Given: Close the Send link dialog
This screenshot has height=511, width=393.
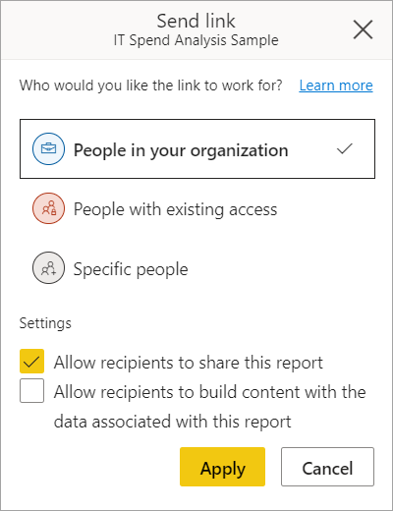Looking at the screenshot, I should tap(363, 29).
